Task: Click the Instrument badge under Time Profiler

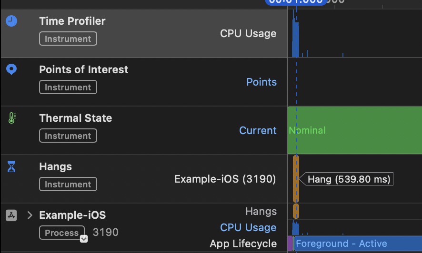Action: [x=68, y=39]
